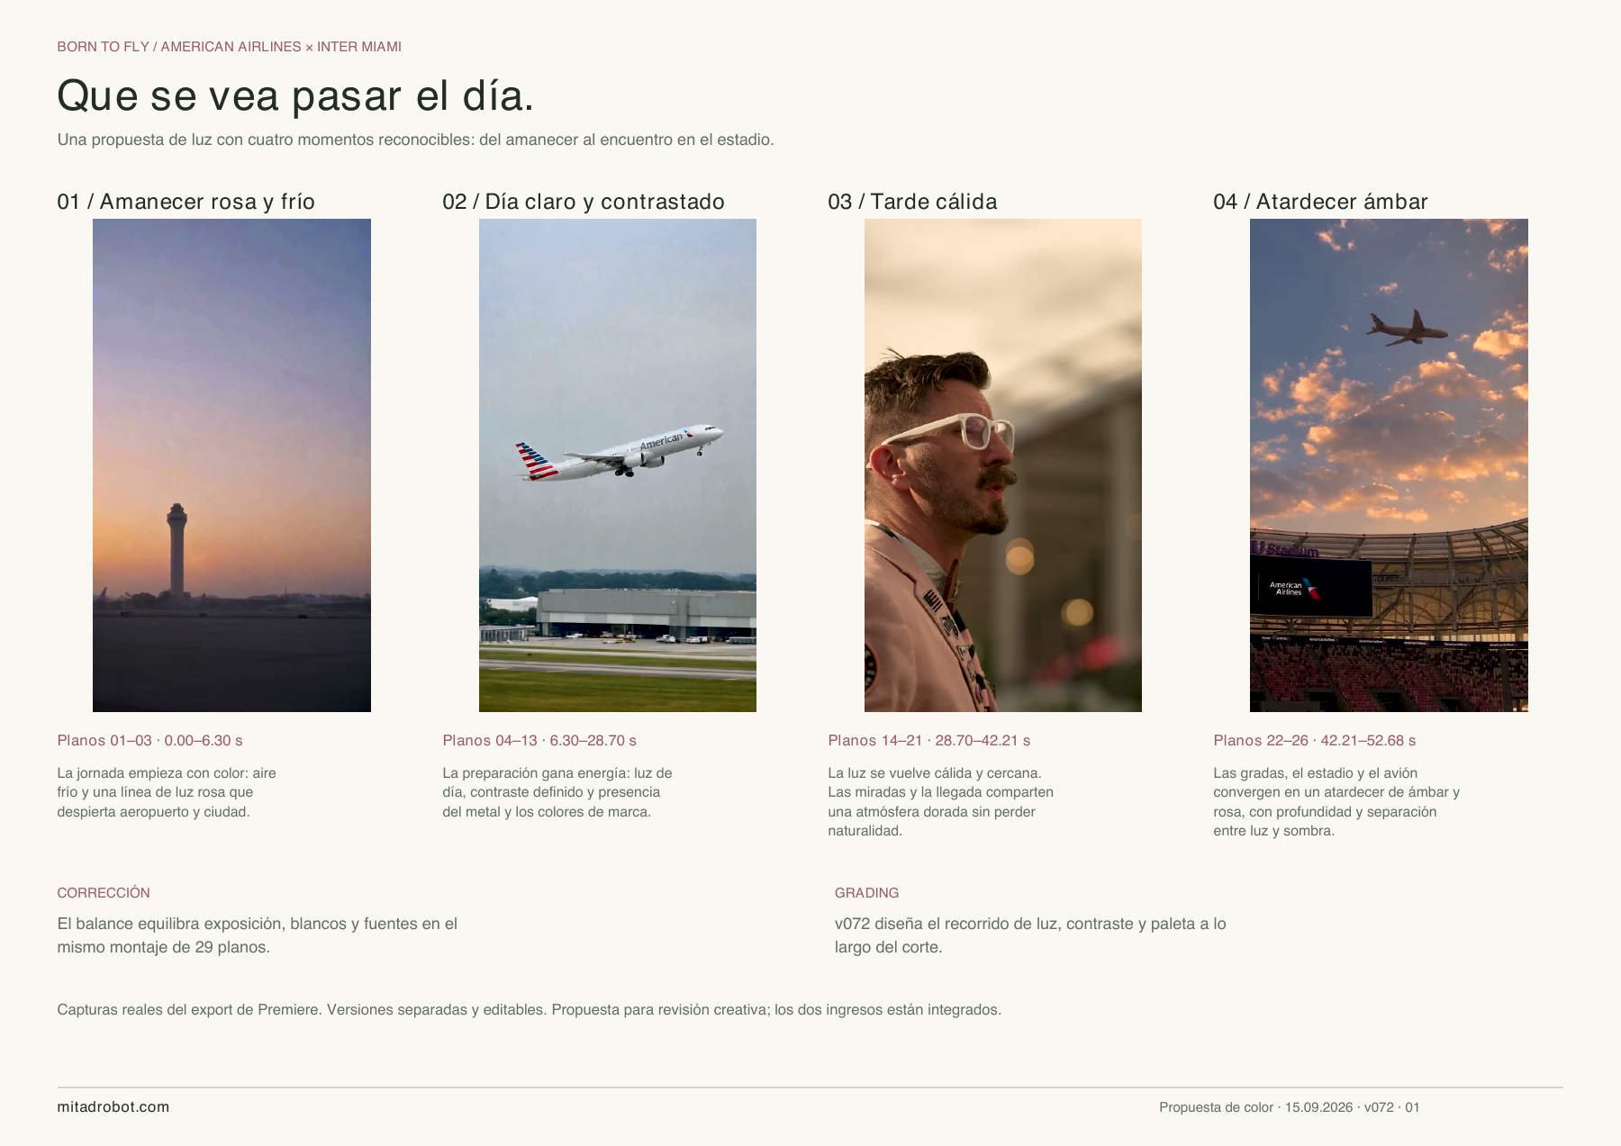Open the control tower sunrise image
Image resolution: width=1621 pixels, height=1146 pixels.
click(231, 465)
